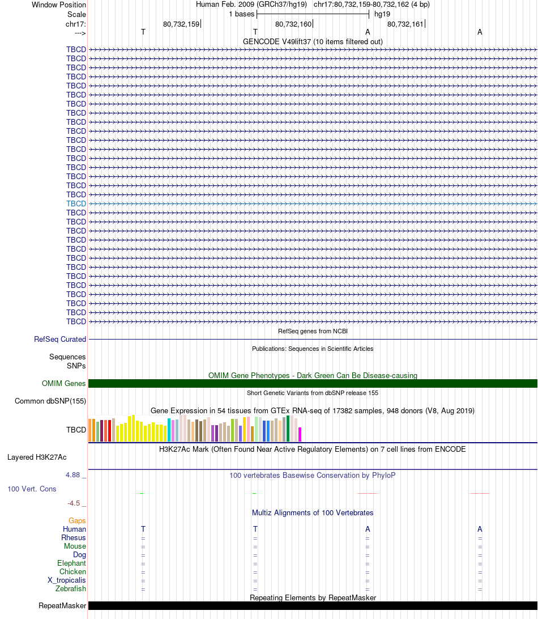538x619 pixels.
Task: Select the Chicken species row label
Action: pos(72,571)
